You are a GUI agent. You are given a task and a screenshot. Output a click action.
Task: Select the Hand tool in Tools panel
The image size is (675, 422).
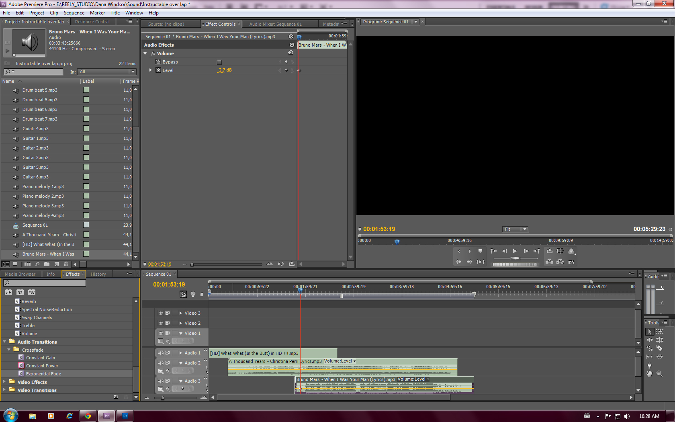pos(649,374)
